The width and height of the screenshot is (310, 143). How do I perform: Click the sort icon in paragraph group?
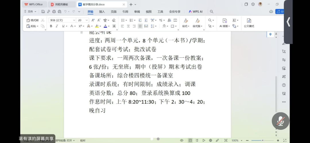pyautogui.click(x=169, y=20)
